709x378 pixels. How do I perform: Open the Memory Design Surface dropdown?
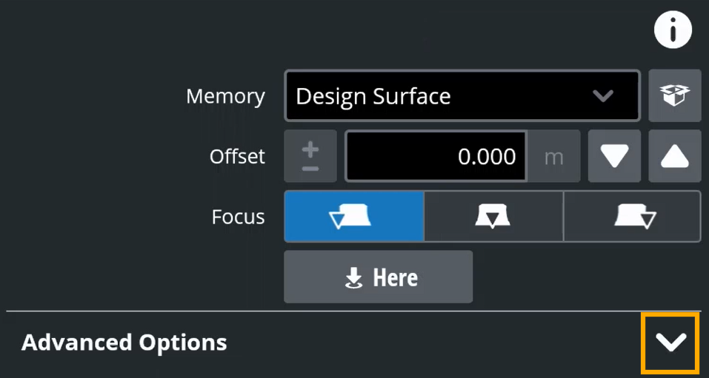(x=462, y=95)
